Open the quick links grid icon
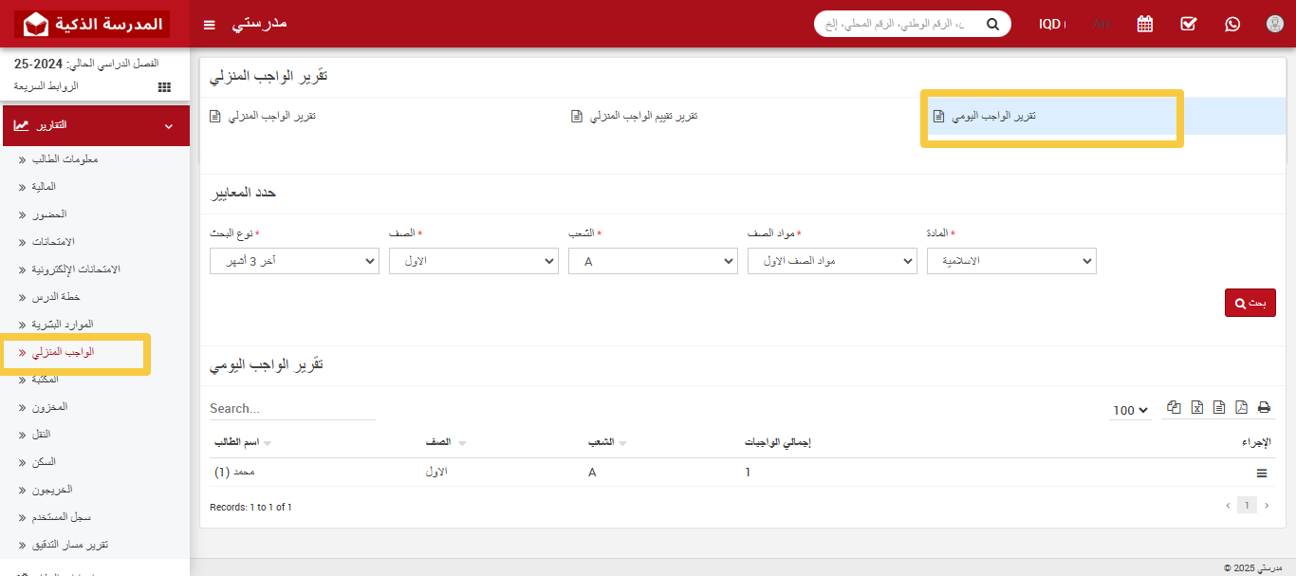Viewport: 1296px width, 576px height. click(163, 86)
